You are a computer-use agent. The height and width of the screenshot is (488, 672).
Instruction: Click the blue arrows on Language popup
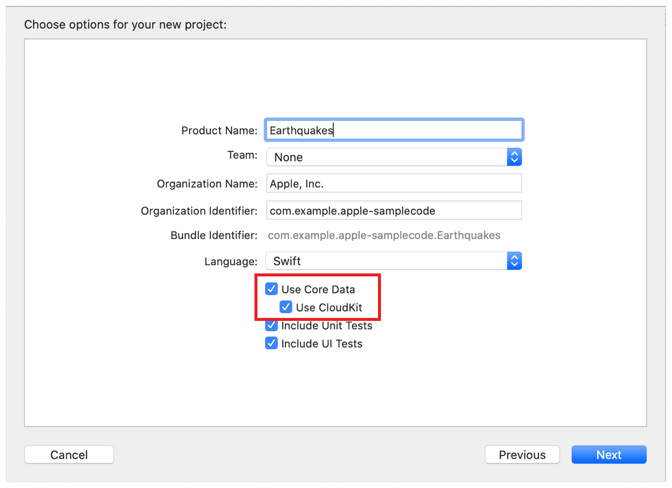(514, 261)
